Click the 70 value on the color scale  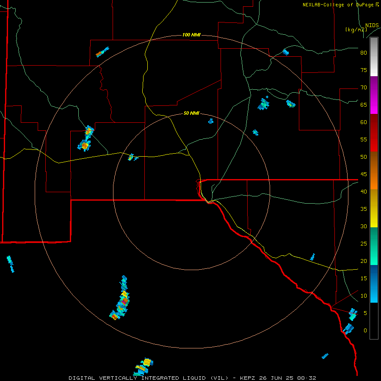click(364, 88)
